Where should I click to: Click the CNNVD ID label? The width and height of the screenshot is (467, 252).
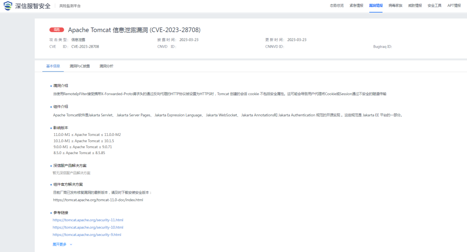pyautogui.click(x=275, y=46)
